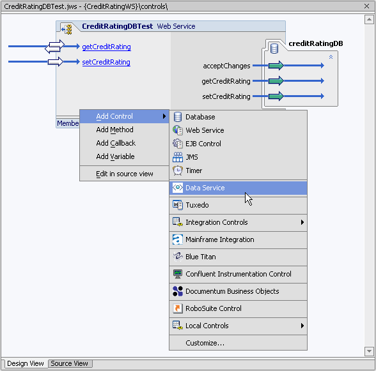Screen dimensions: 376x371
Task: Collapse the creditRatingDB control with chevron
Action: click(331, 57)
